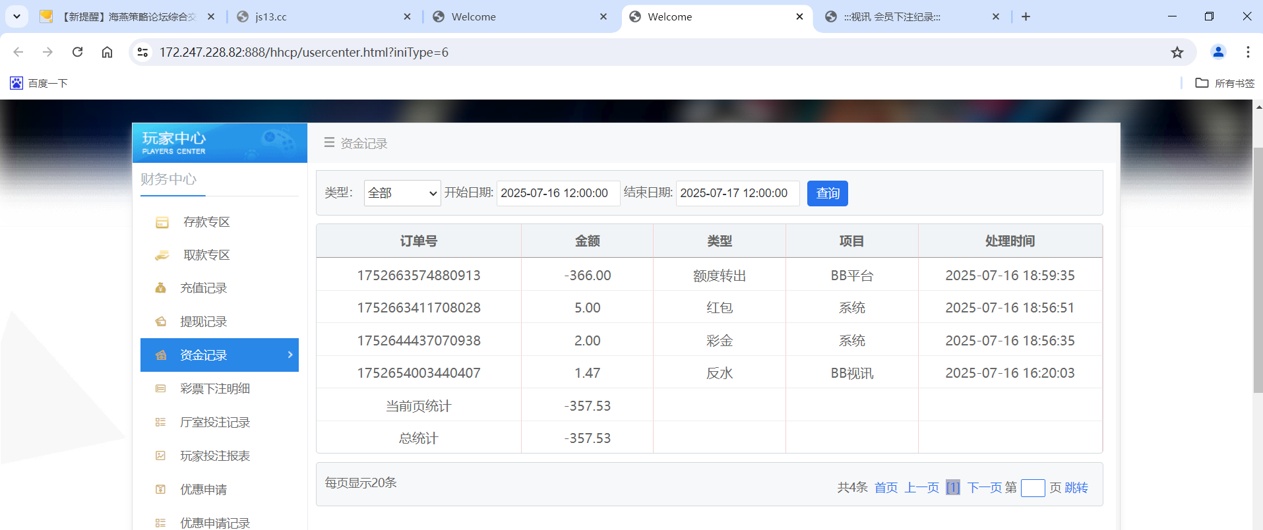Image resolution: width=1263 pixels, height=530 pixels.
Task: Click the 结束日期 date input field
Action: click(x=737, y=193)
